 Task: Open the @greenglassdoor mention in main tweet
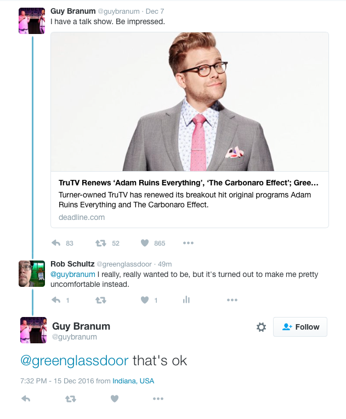point(74,361)
